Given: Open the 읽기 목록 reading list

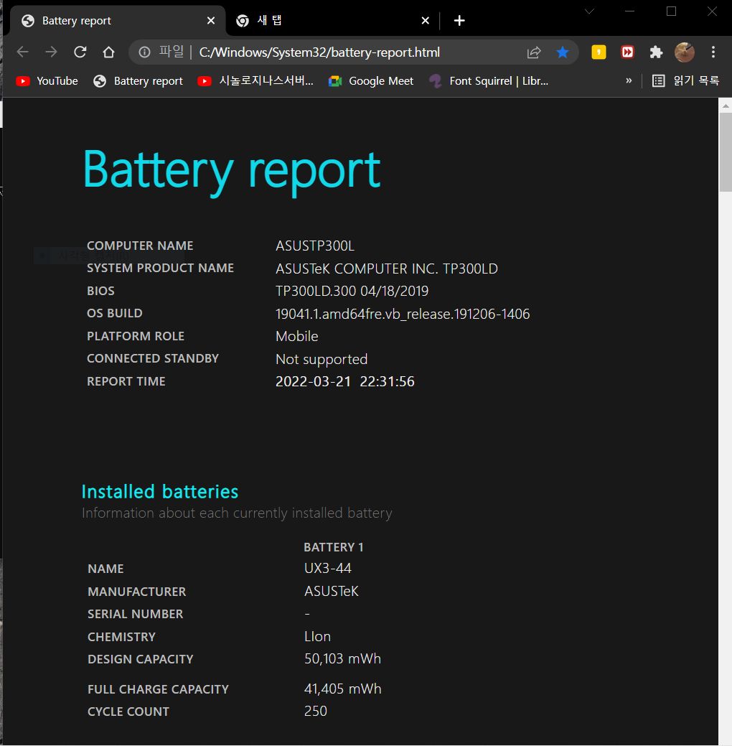Looking at the screenshot, I should pos(685,81).
